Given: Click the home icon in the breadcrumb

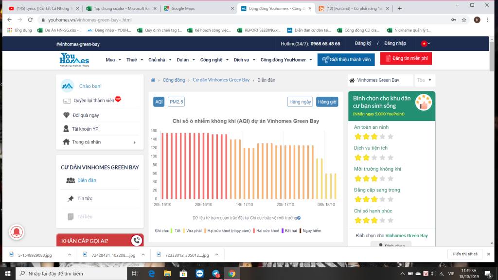Looking at the screenshot, I should [x=153, y=80].
